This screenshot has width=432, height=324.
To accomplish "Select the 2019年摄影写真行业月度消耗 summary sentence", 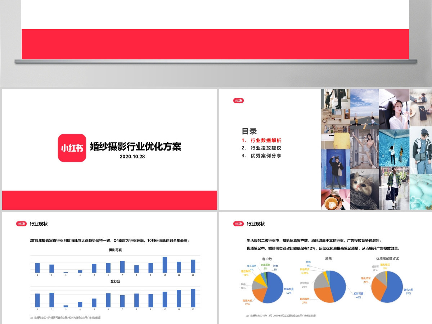I will 109,240.
